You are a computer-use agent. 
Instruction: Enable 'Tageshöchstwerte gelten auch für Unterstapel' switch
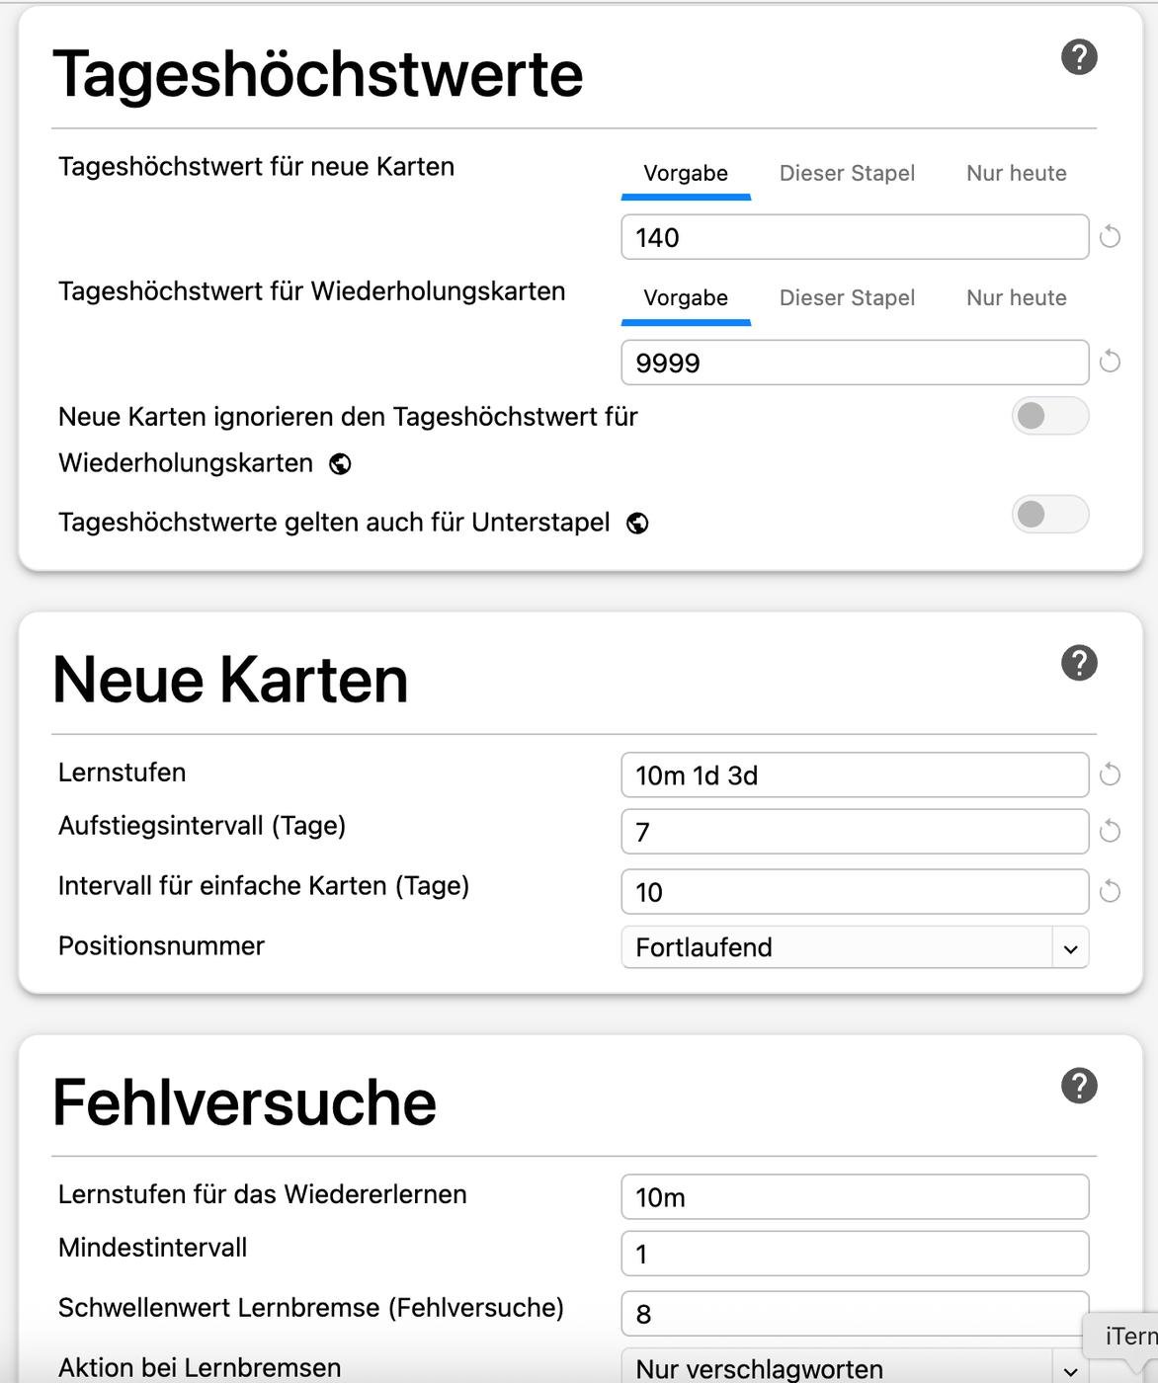coord(1050,514)
